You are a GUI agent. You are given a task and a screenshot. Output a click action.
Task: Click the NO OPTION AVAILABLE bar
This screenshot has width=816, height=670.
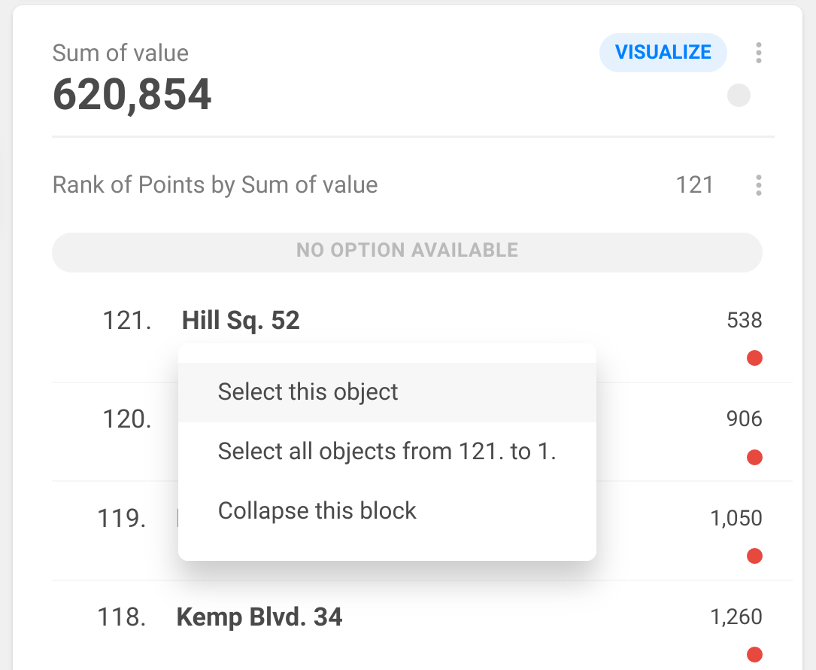click(407, 251)
